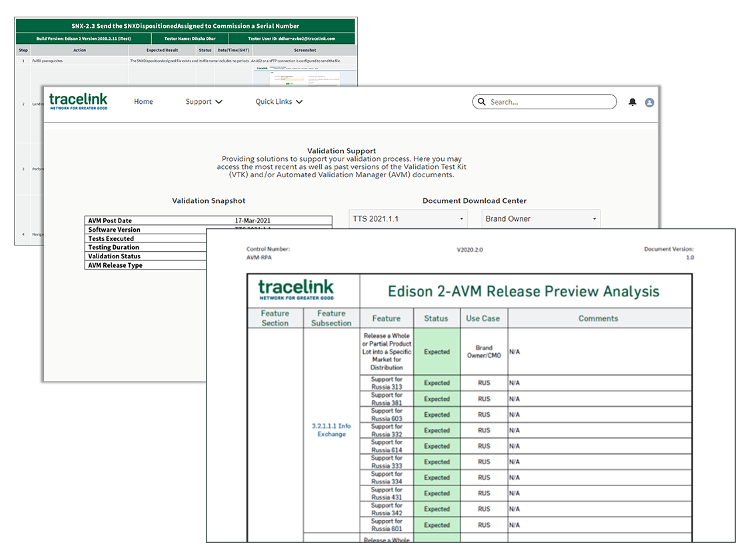The image size is (755, 554).
Task: Open the step 1 screenshot thumbnail in the SNX-2.3 sheet
Action: tap(305, 76)
